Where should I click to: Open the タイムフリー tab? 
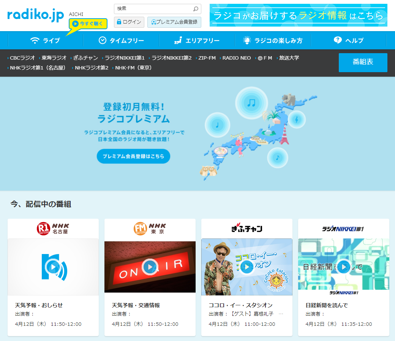[x=121, y=40]
